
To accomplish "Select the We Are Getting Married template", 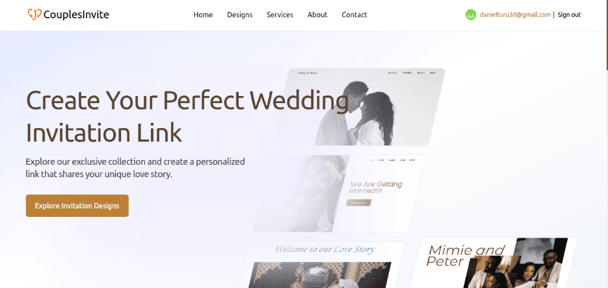I will pyautogui.click(x=339, y=194).
